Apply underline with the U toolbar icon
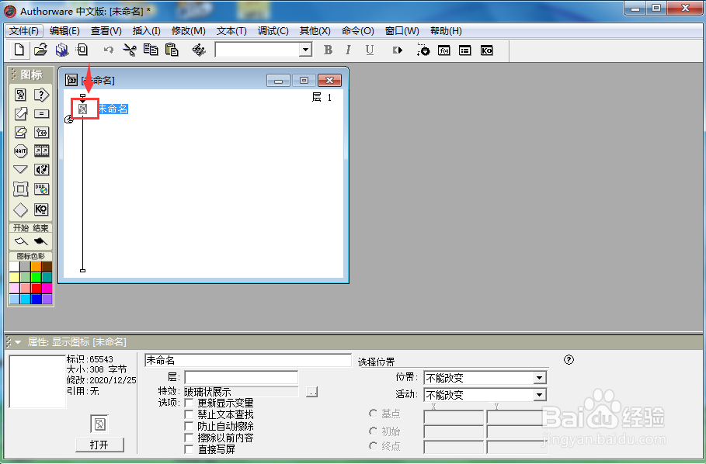706x464 pixels. pos(370,50)
